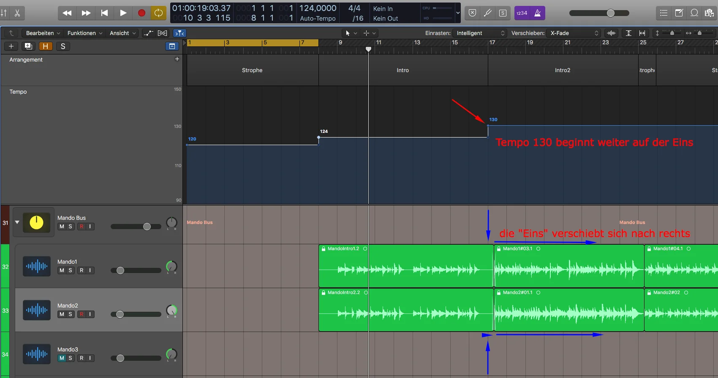Record-enable the Mando2 track

[82, 314]
